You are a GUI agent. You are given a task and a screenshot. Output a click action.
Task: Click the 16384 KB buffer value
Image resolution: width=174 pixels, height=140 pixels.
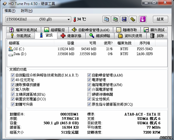[70, 127]
